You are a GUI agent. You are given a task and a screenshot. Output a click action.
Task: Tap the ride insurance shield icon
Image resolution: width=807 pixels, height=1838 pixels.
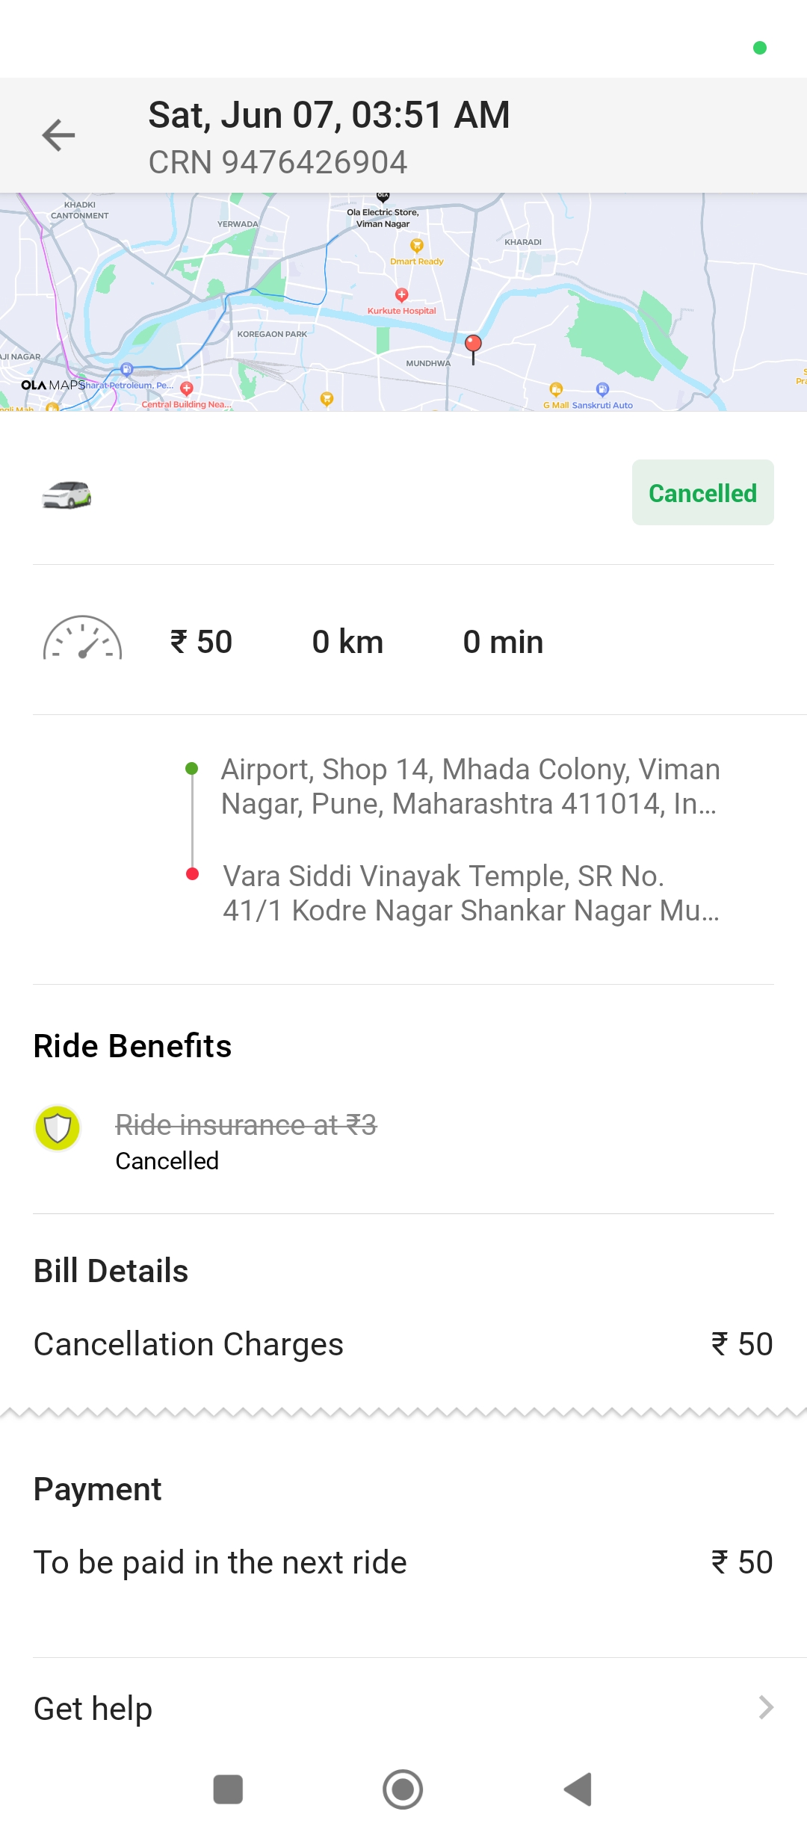(x=58, y=1127)
